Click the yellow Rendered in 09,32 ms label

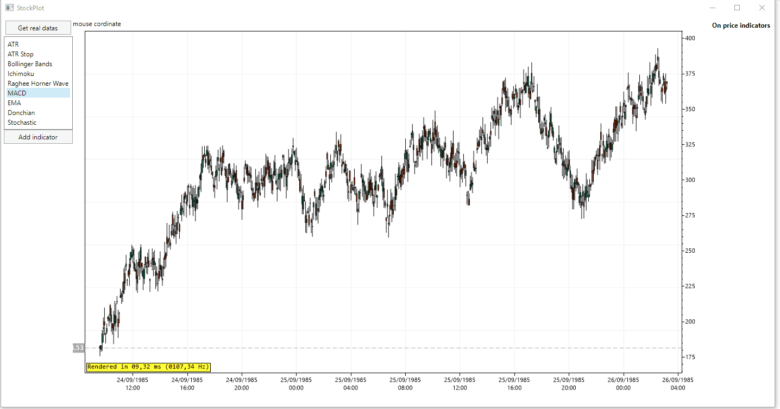point(148,367)
